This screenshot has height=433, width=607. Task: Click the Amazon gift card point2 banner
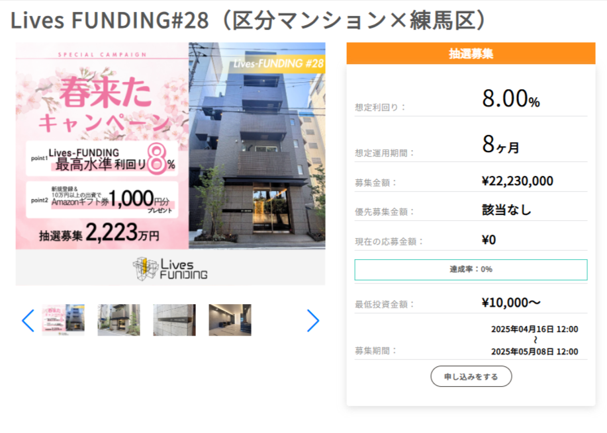102,200
